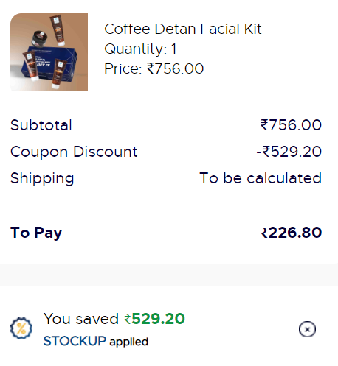The height and width of the screenshot is (366, 338).
Task: Click the Coffee Detan Facial Kit title
Action: point(183,29)
